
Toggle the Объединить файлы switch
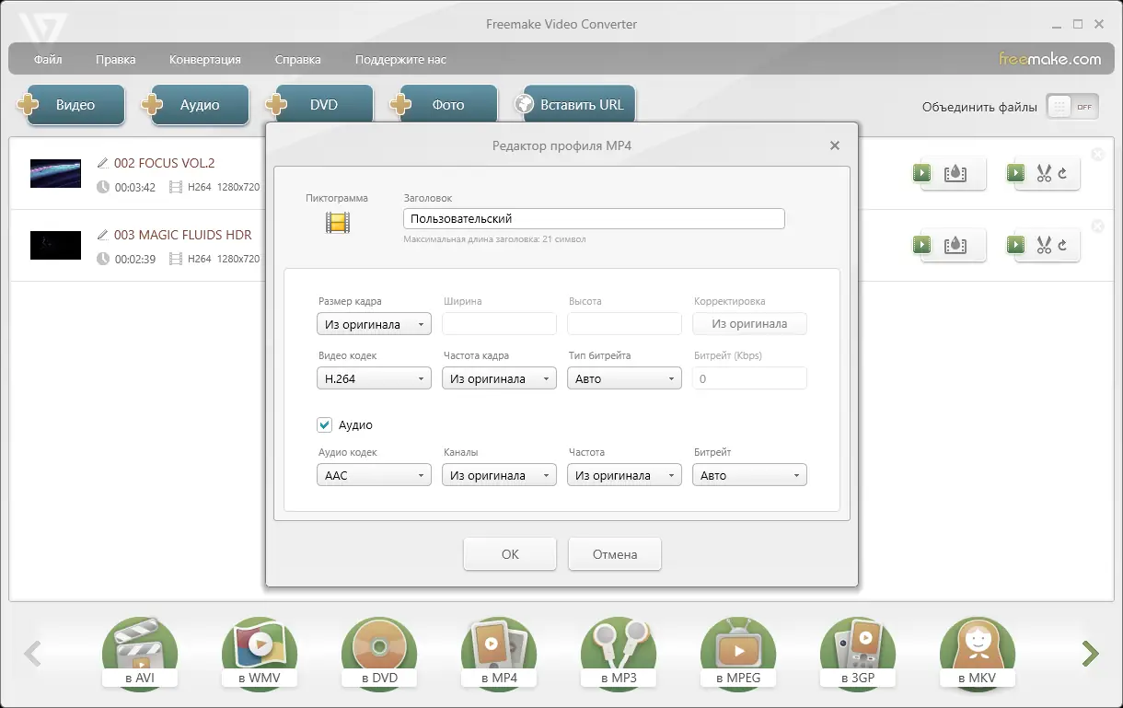(1073, 107)
